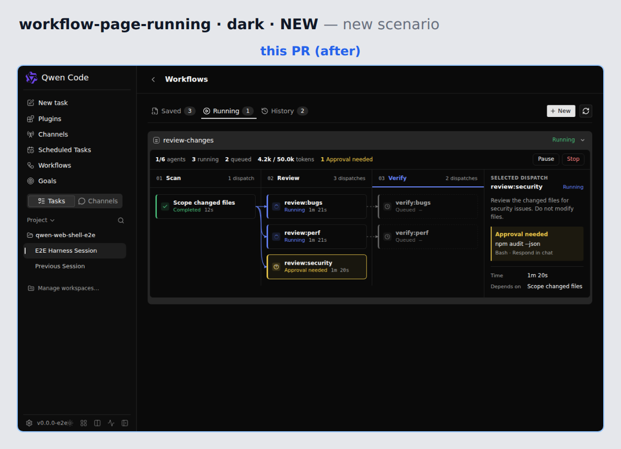621x449 pixels.
Task: Select the 03 Verify stage header
Action: pos(428,179)
